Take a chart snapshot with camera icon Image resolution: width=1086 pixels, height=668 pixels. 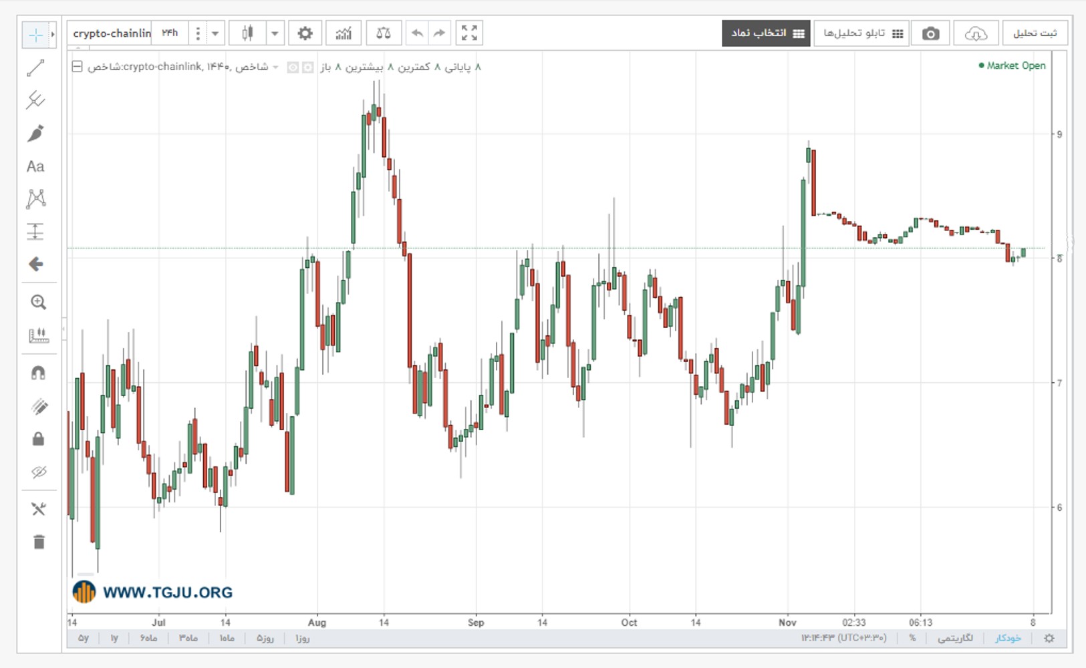930,33
